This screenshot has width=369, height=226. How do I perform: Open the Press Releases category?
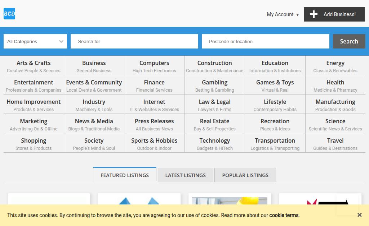(x=154, y=121)
